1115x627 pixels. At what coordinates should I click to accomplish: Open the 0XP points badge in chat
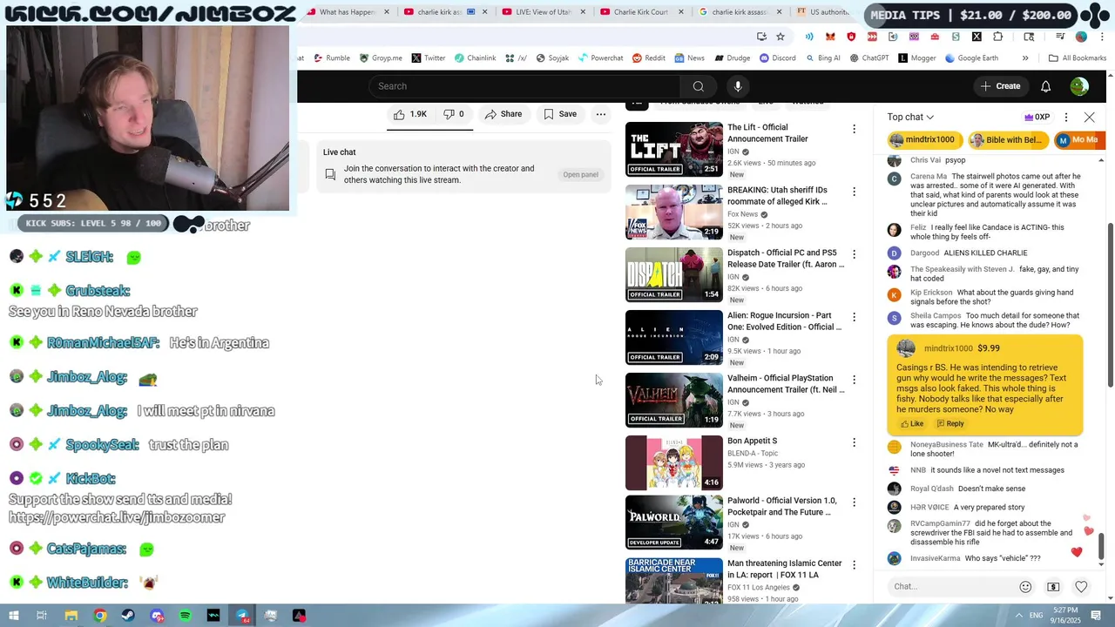(1037, 117)
